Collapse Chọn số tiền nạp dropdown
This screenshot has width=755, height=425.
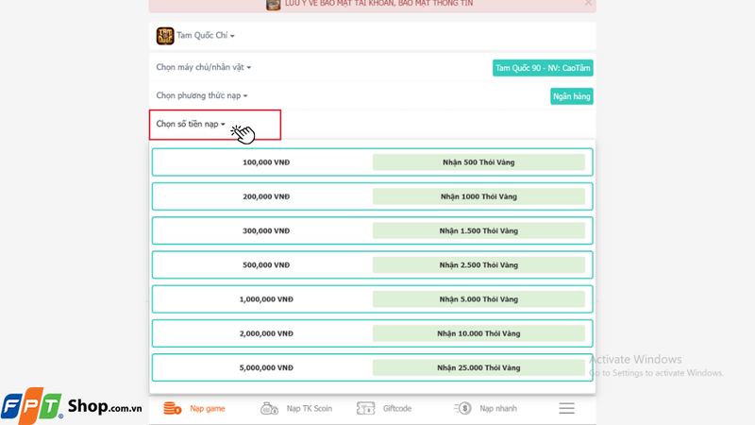191,124
